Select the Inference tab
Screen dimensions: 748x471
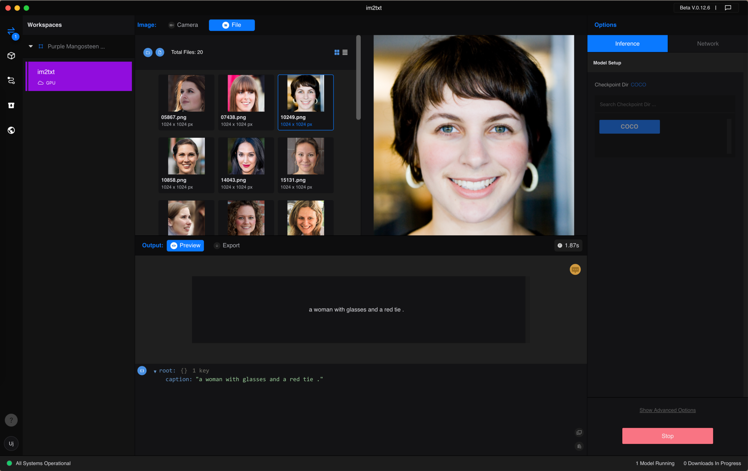[x=627, y=44]
